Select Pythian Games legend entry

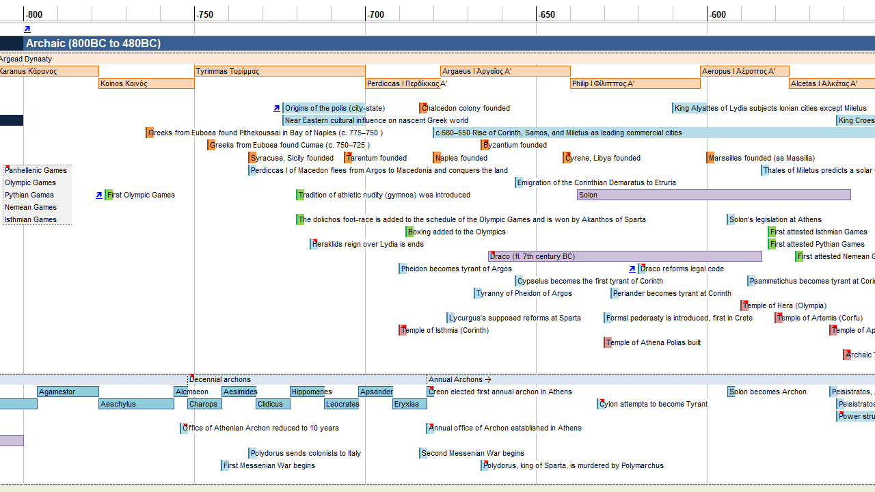pos(29,195)
